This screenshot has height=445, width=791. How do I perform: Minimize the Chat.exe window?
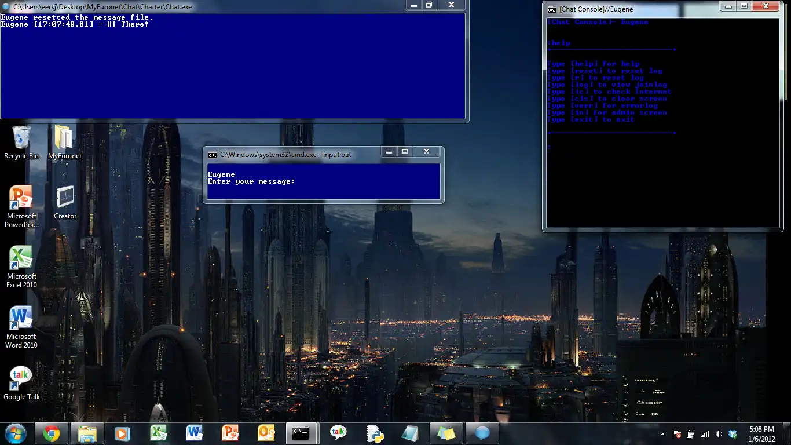(x=414, y=5)
